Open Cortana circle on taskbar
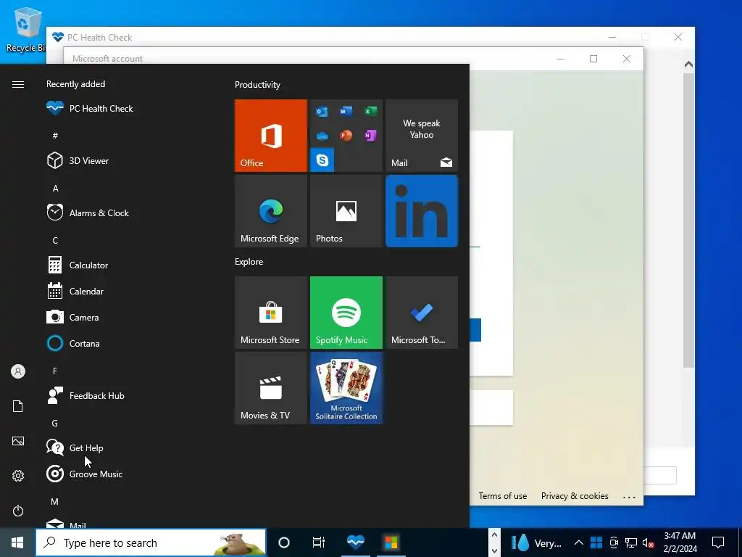This screenshot has height=557, width=742. coord(284,542)
